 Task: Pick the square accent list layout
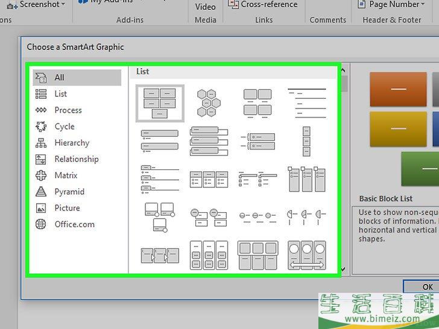tap(257, 180)
